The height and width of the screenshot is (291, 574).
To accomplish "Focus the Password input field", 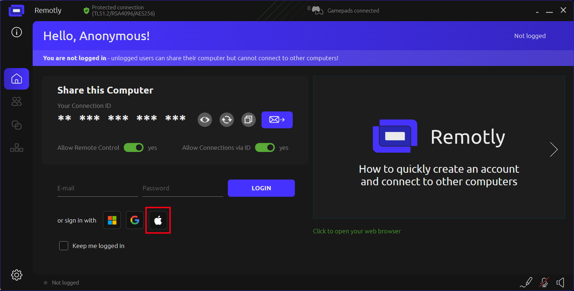I will 183,189.
